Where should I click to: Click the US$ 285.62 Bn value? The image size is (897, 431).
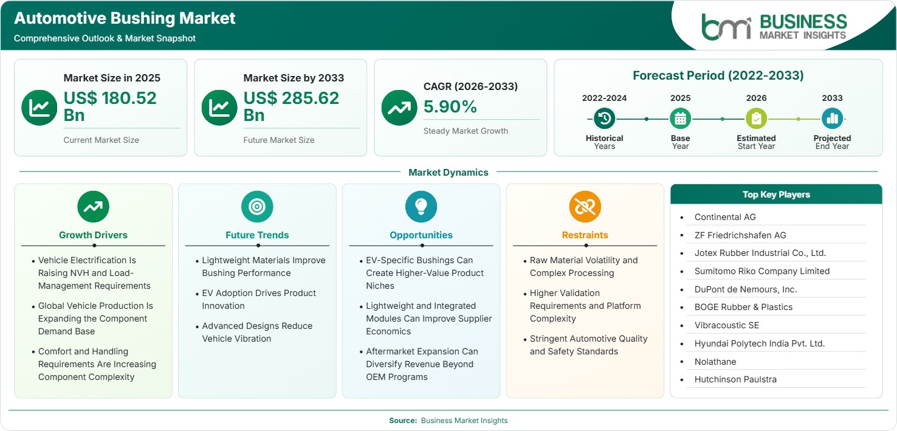(x=291, y=106)
